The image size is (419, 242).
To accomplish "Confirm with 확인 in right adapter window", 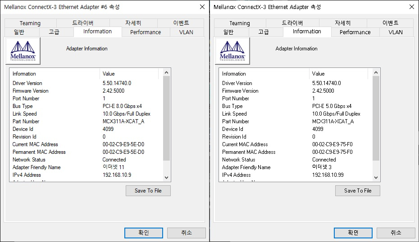I will (353, 233).
